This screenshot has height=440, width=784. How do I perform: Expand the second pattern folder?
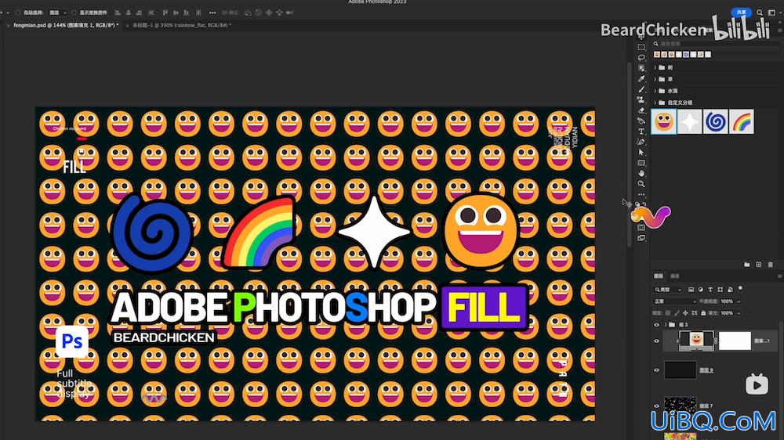655,79
